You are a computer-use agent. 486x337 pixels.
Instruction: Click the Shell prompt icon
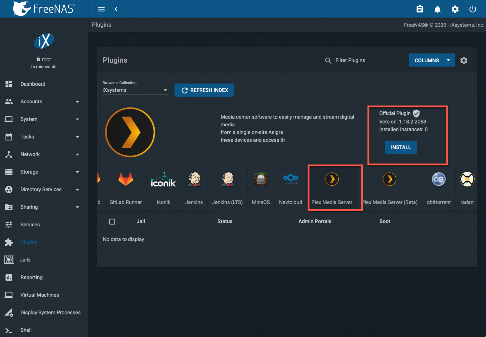pos(9,331)
